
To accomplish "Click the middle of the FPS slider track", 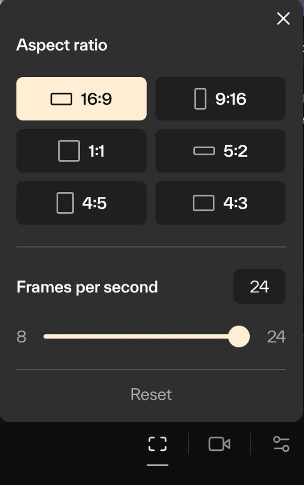I will [141, 336].
